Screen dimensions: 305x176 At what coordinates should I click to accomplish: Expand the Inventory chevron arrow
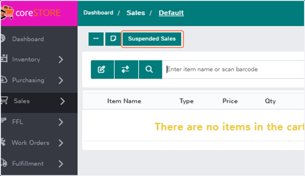pos(61,60)
